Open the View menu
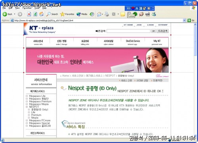 (x=17, y=8)
